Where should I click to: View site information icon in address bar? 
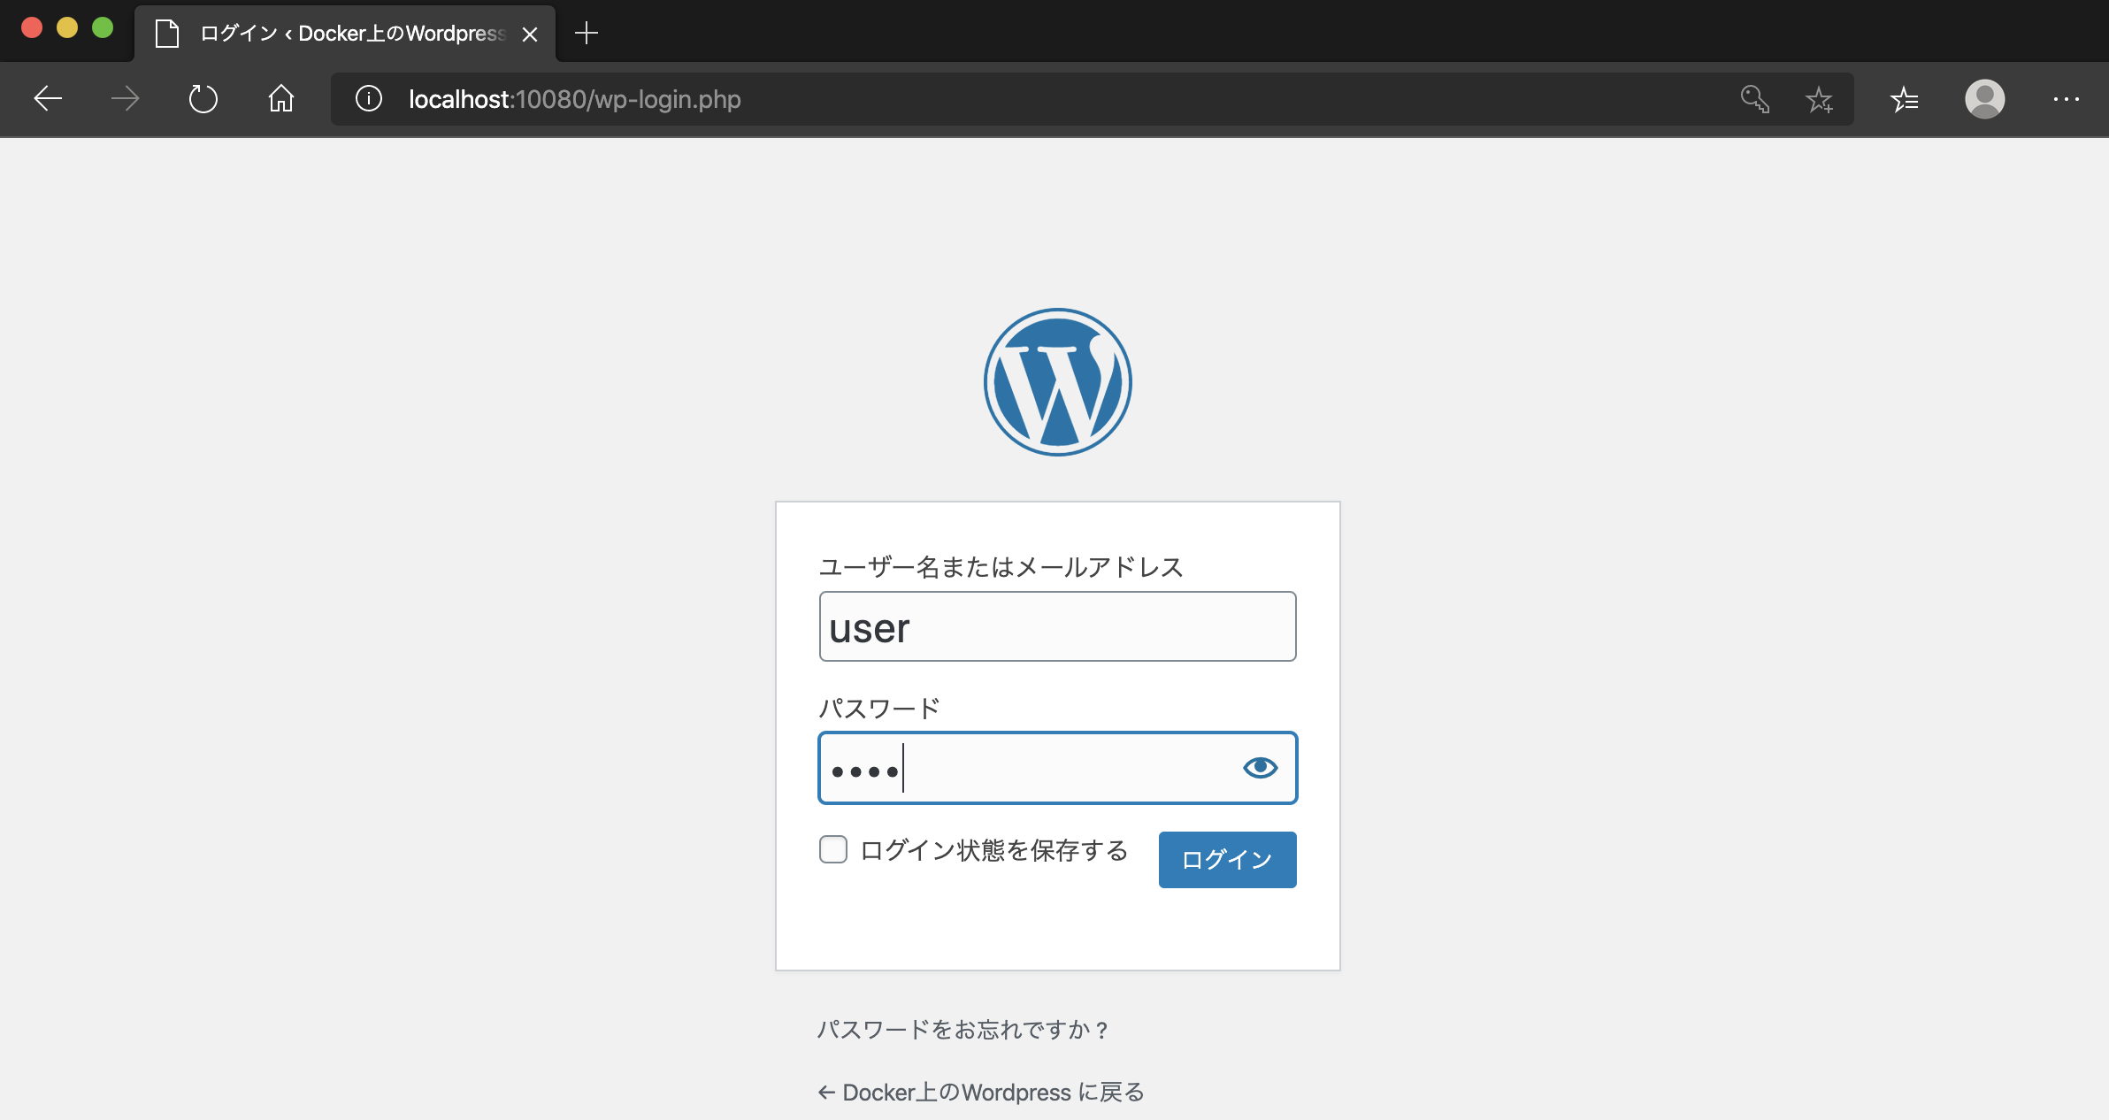369,98
